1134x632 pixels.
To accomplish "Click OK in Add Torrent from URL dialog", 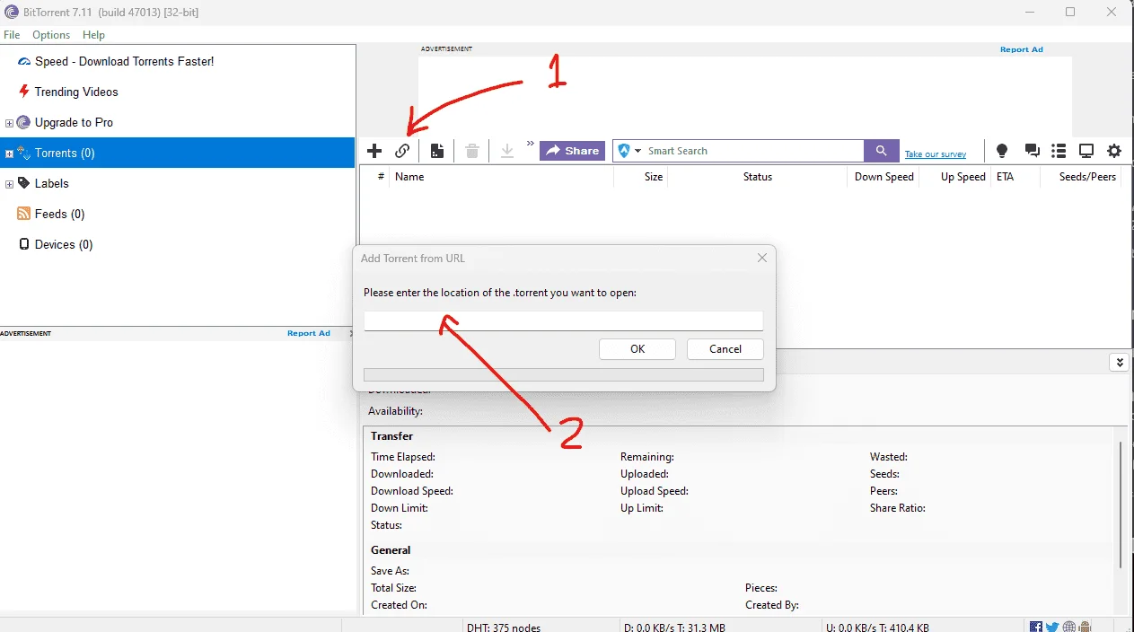I will (x=637, y=349).
